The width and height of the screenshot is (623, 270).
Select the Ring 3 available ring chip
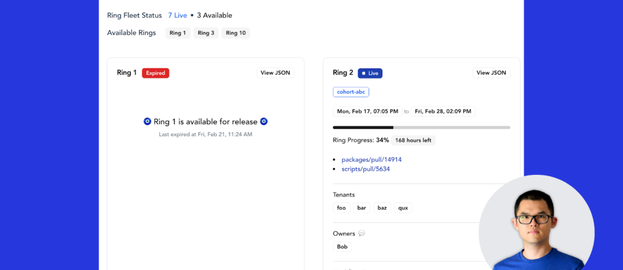point(206,33)
